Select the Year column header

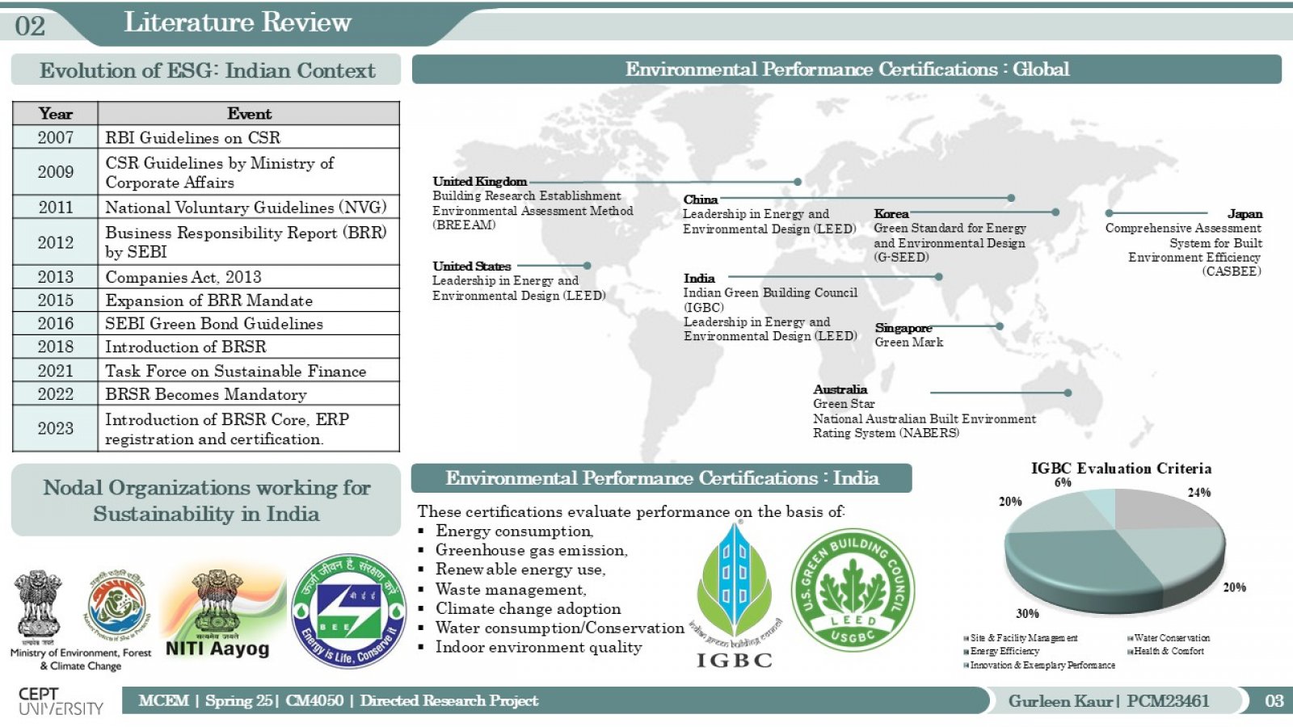coord(55,113)
